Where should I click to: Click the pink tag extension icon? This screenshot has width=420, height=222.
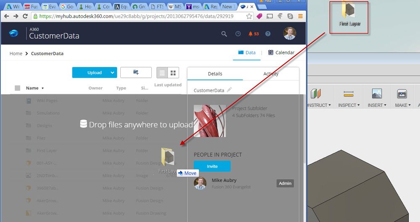(x=259, y=16)
